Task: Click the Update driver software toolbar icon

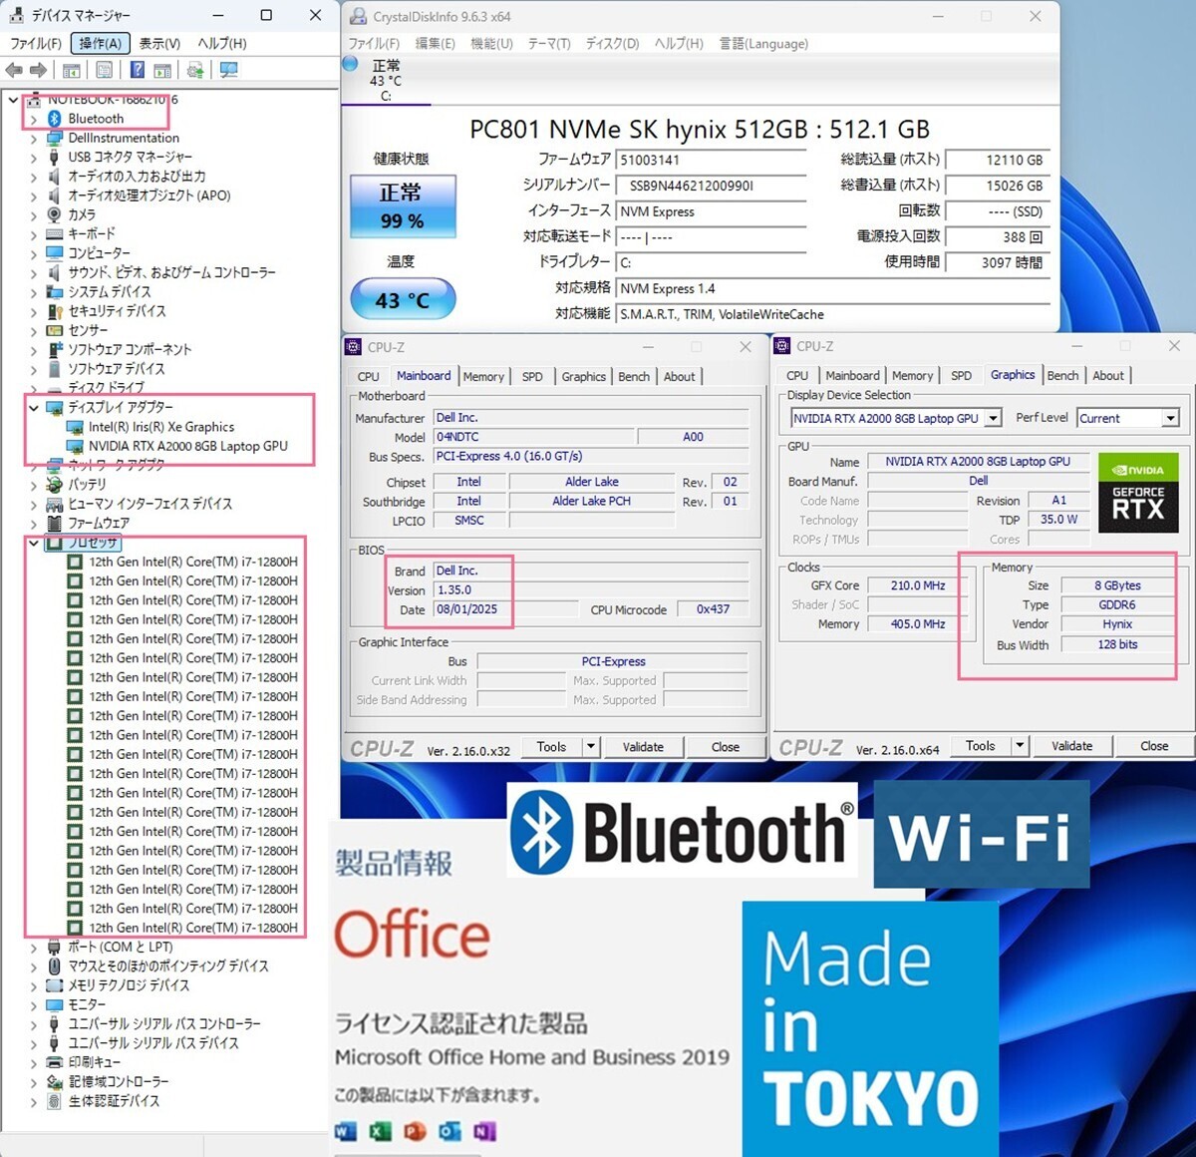Action: tap(195, 70)
